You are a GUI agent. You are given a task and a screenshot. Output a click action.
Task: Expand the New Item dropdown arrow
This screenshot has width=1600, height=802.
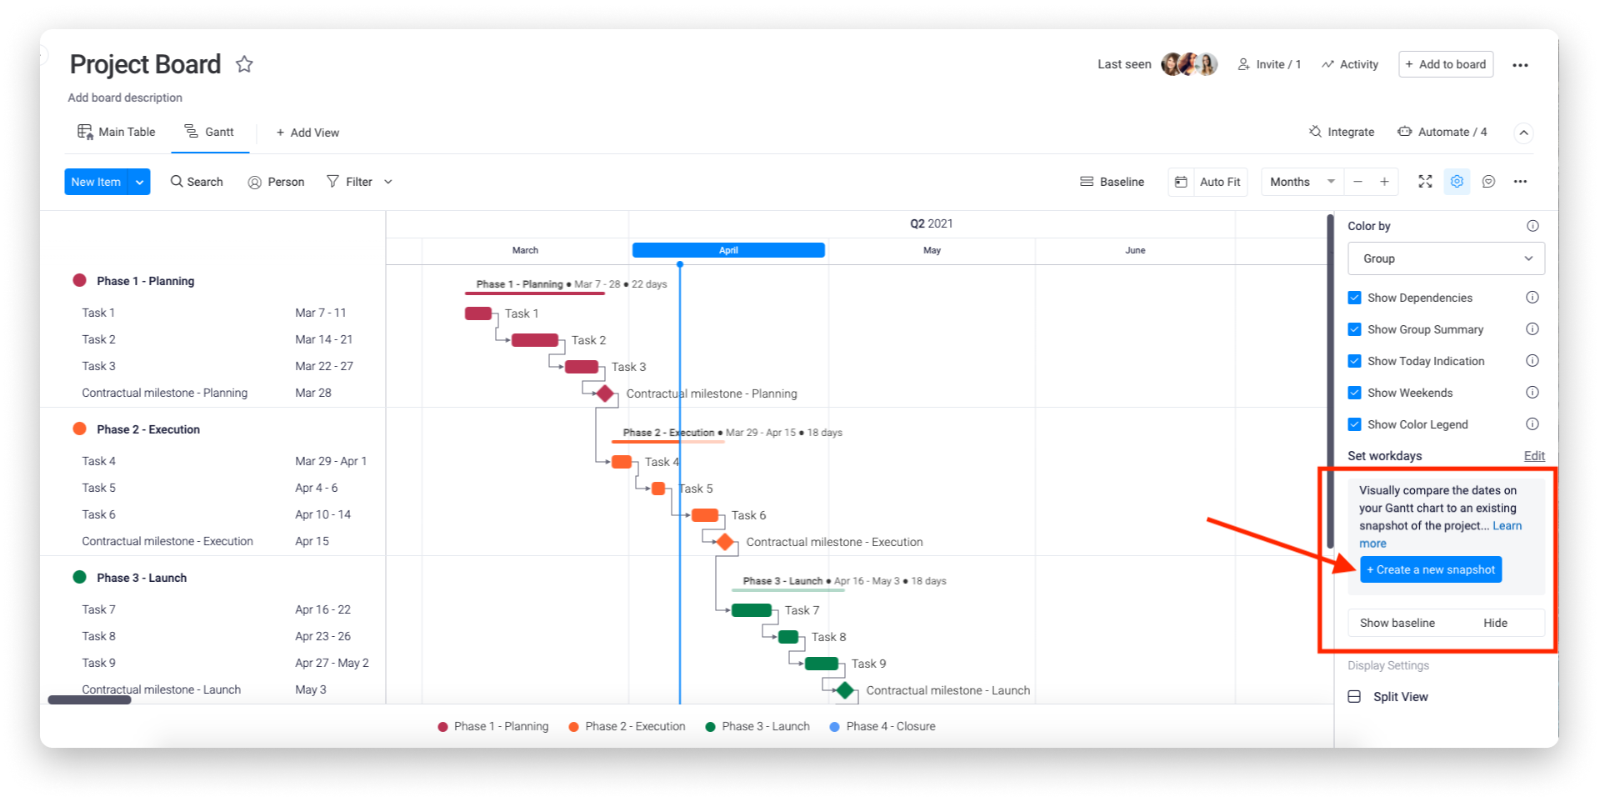coord(139,182)
